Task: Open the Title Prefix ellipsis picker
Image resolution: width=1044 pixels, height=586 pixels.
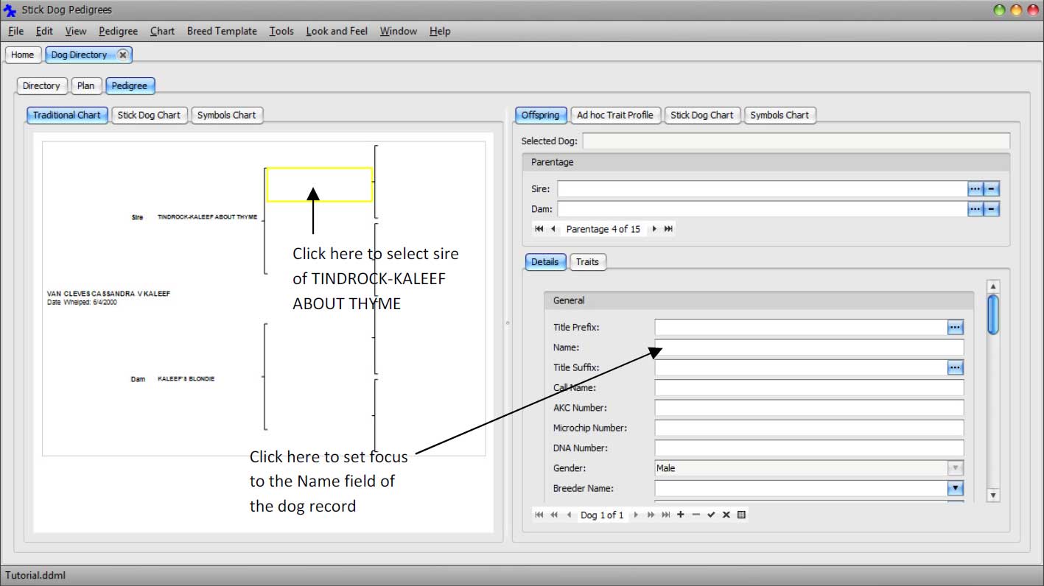Action: [x=955, y=327]
